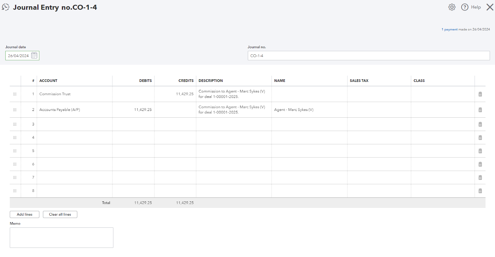Close the journal entry window

click(x=490, y=7)
